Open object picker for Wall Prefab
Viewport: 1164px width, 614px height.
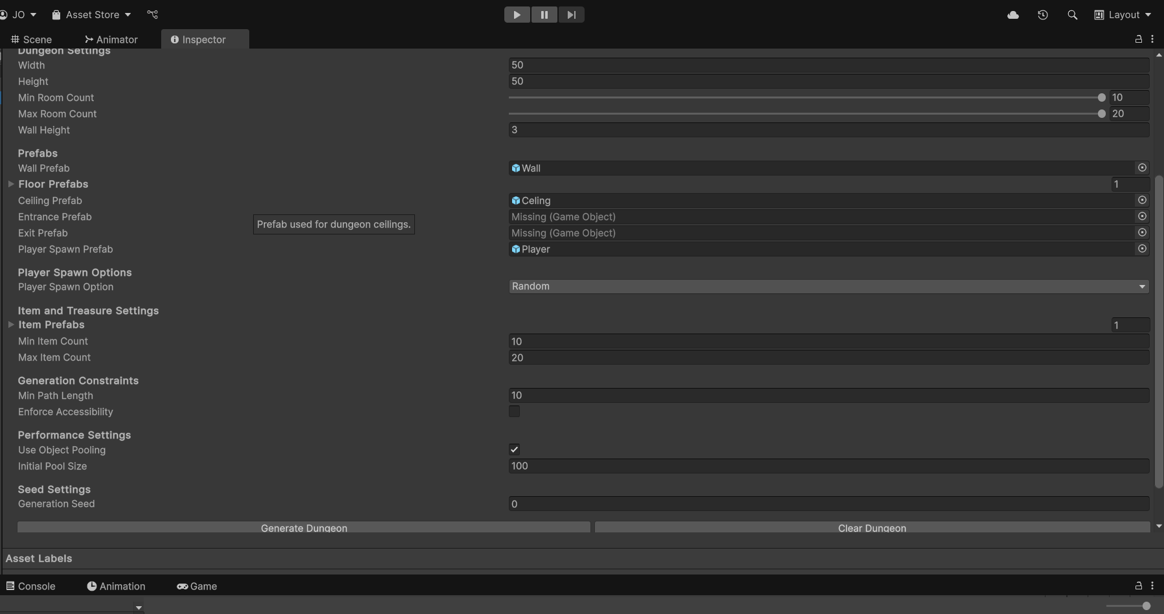1142,168
